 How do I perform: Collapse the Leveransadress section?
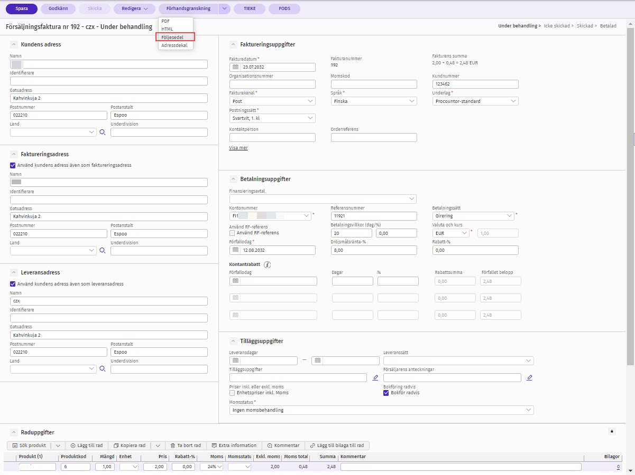coord(13,272)
